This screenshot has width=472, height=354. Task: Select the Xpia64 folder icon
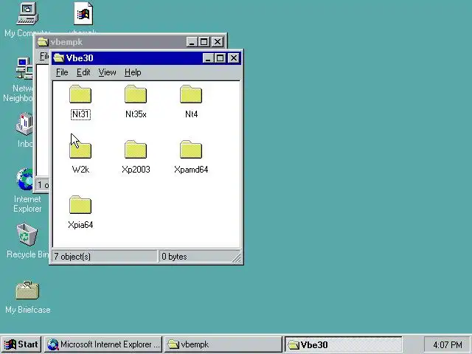pos(80,205)
